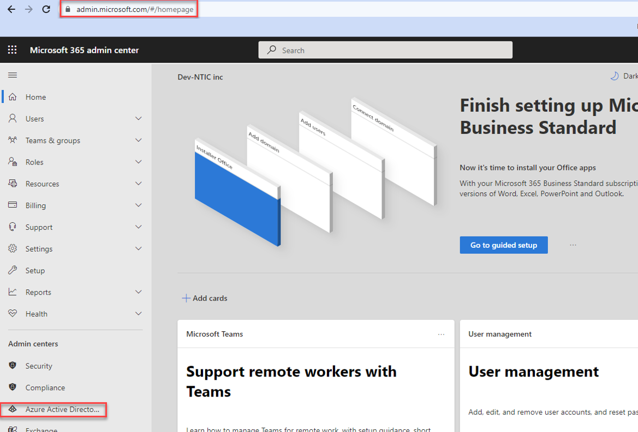Click the Security shield icon
This screenshot has width=638, height=432.
[13, 366]
